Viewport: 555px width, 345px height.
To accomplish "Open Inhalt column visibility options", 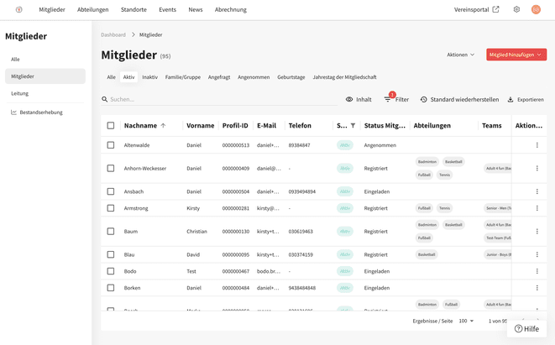I will click(x=359, y=99).
